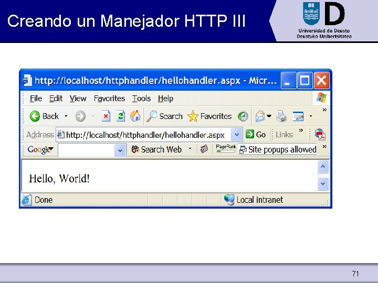Click the grey Forward arrow button
Screen dimensions: 378x283
tap(80, 116)
